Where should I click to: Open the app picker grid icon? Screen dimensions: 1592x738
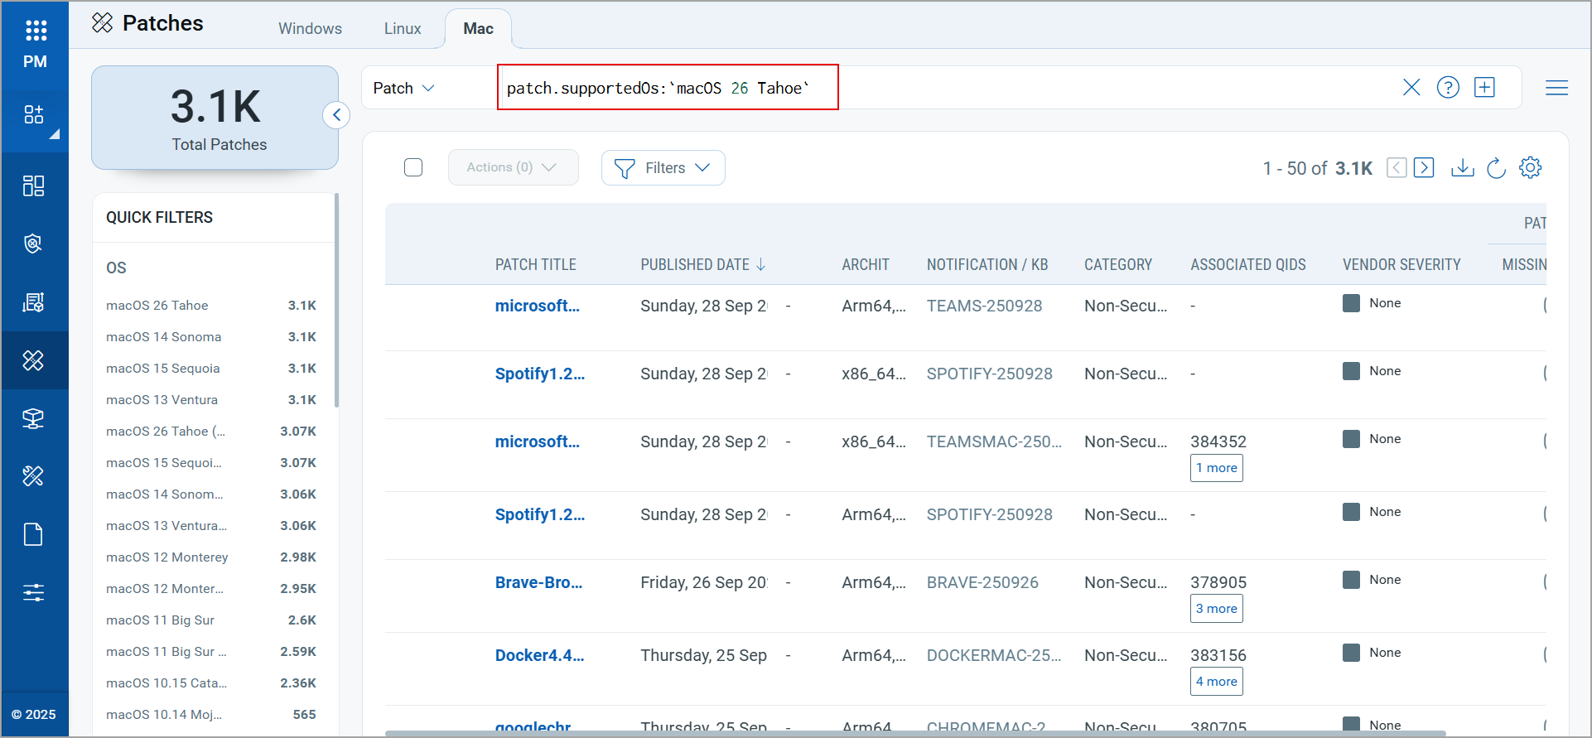[x=36, y=31]
